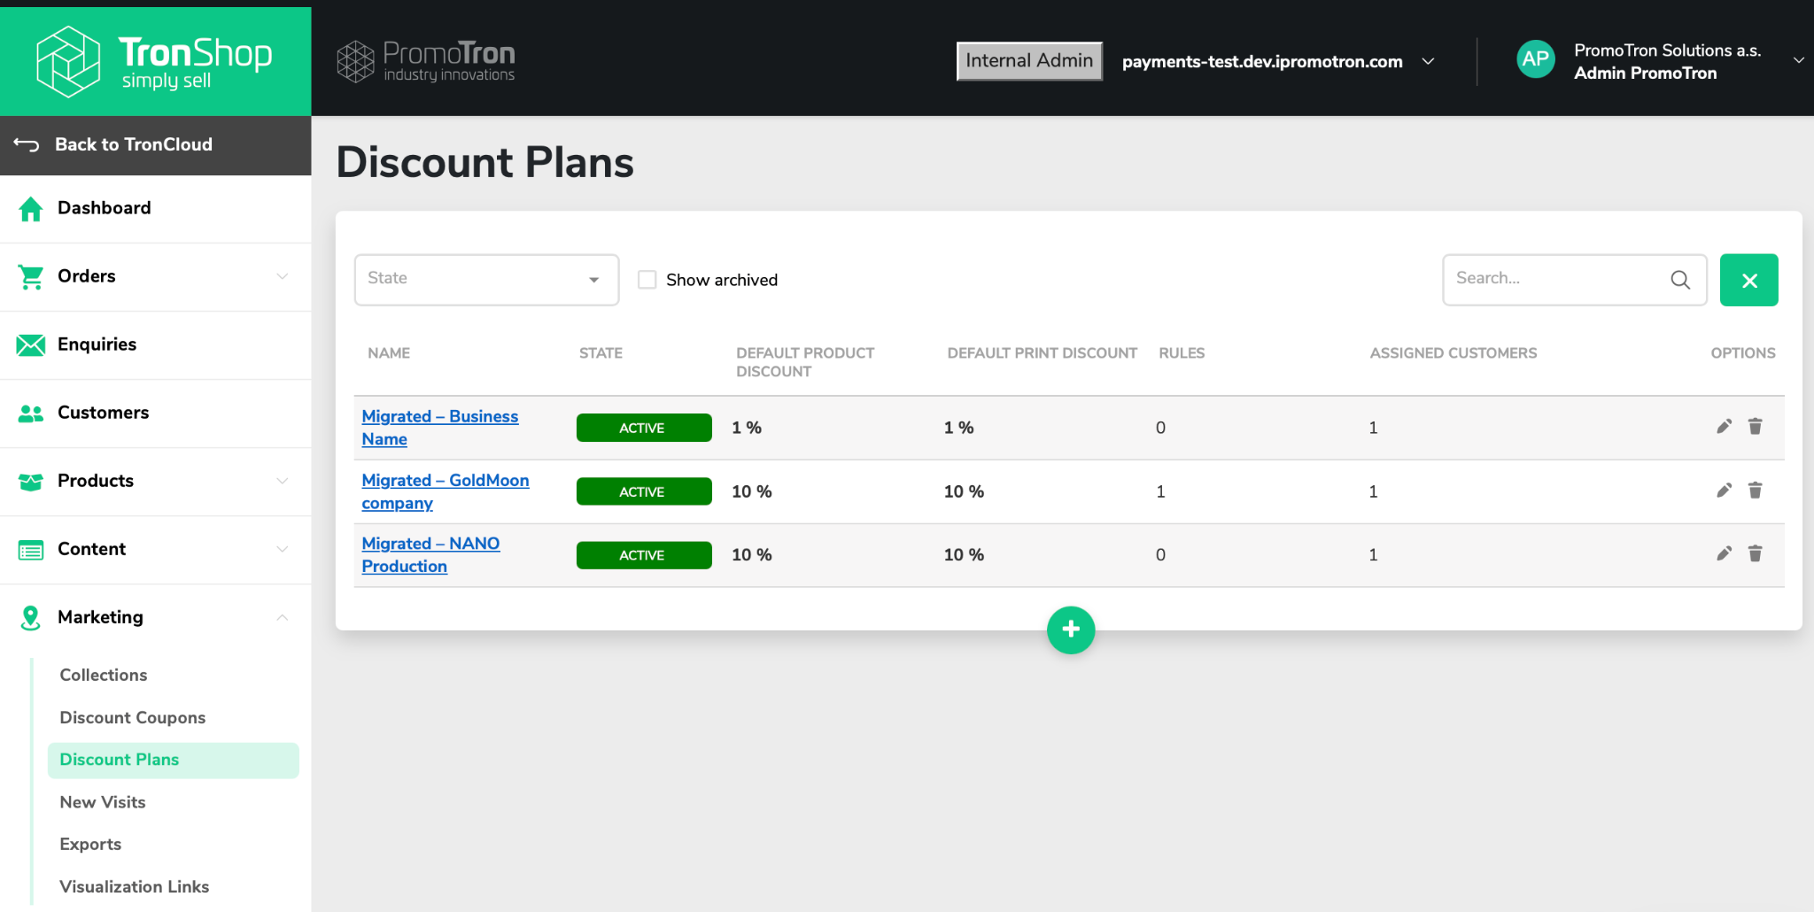Delete the Migrated – Business Name plan
The height and width of the screenshot is (912, 1814).
point(1755,427)
